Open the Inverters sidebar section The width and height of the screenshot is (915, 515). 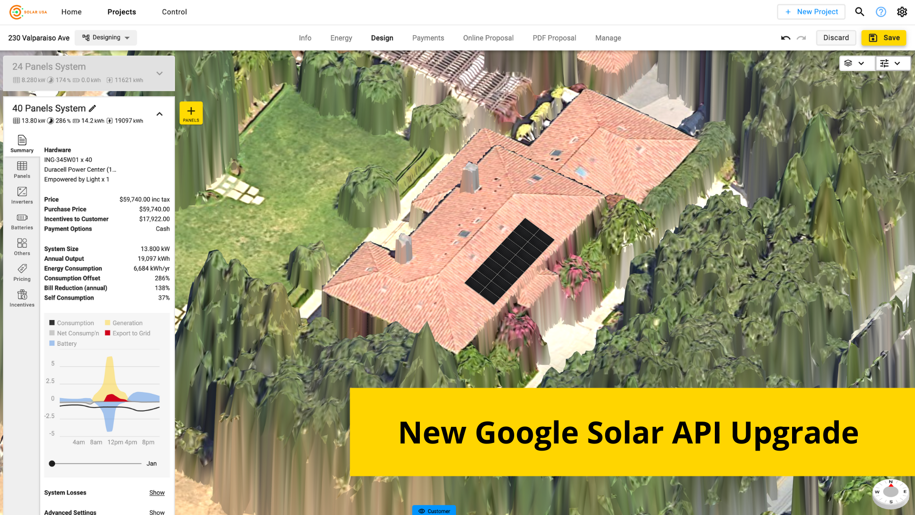[x=22, y=196]
